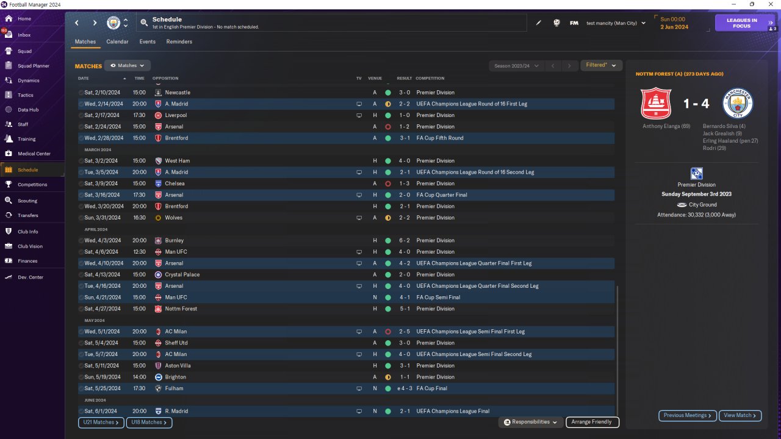Toggle the circle beside Wed, 4/3/2024 Burnley
The width and height of the screenshot is (781, 439).
(81, 241)
